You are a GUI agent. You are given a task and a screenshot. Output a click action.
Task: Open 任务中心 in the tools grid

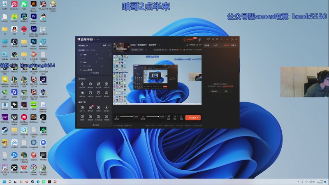coord(82,108)
